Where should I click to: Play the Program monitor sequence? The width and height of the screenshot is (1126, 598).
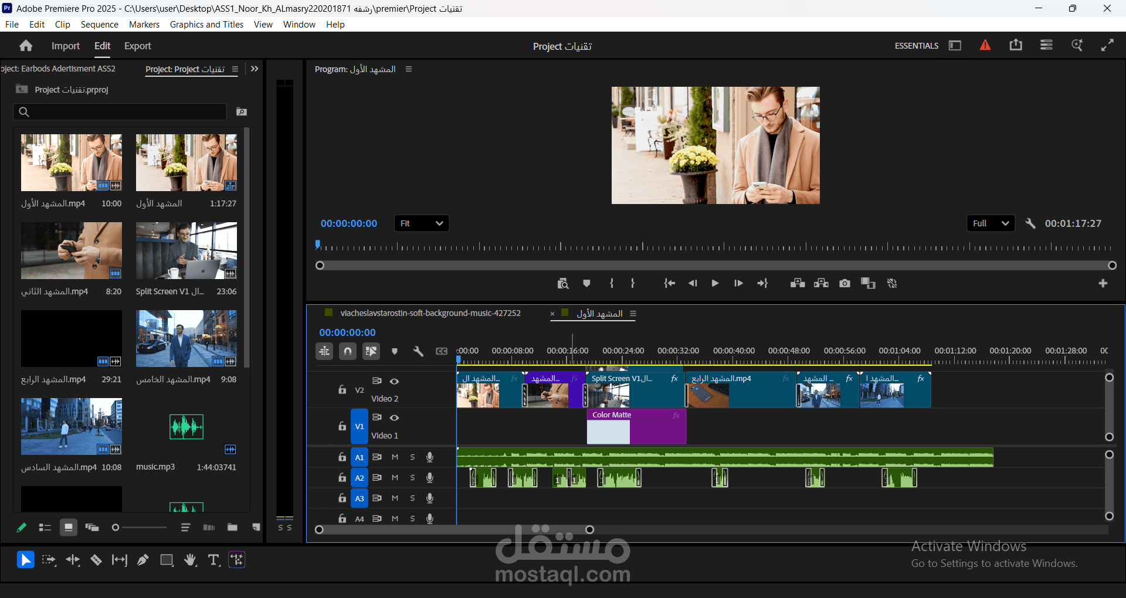point(715,283)
